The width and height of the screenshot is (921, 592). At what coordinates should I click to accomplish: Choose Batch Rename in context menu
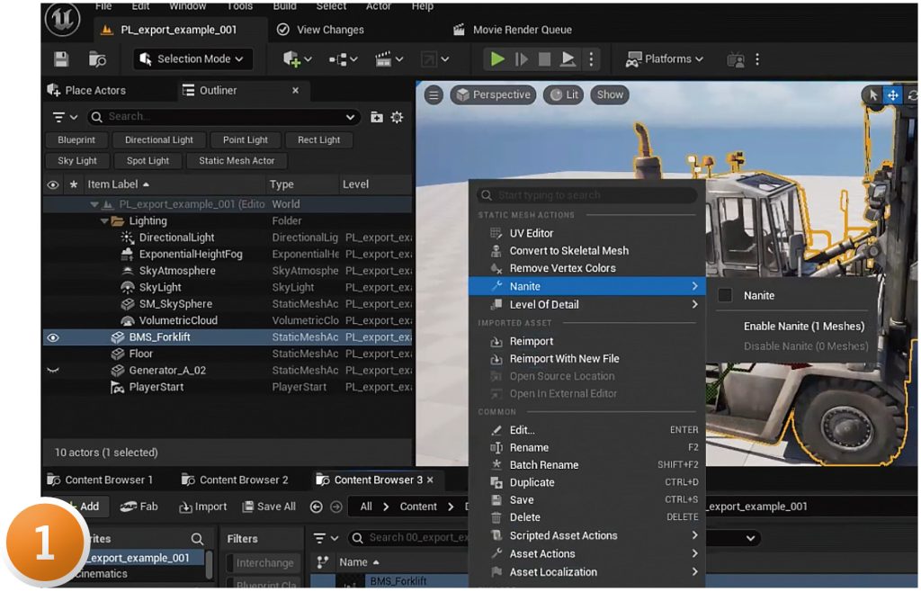coord(588,465)
